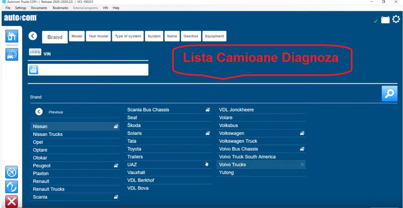Select Optare brand
The image size is (403, 208).
(x=75, y=150)
